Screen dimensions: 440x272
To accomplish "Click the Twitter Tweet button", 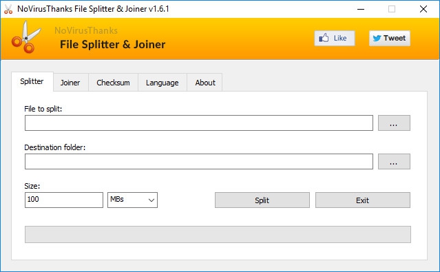I will [x=390, y=38].
